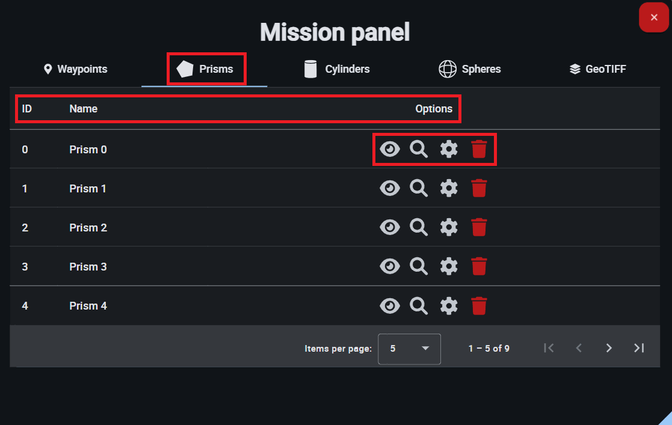This screenshot has width=672, height=425.
Task: Open the Items per page dropdown
Action: coord(409,349)
